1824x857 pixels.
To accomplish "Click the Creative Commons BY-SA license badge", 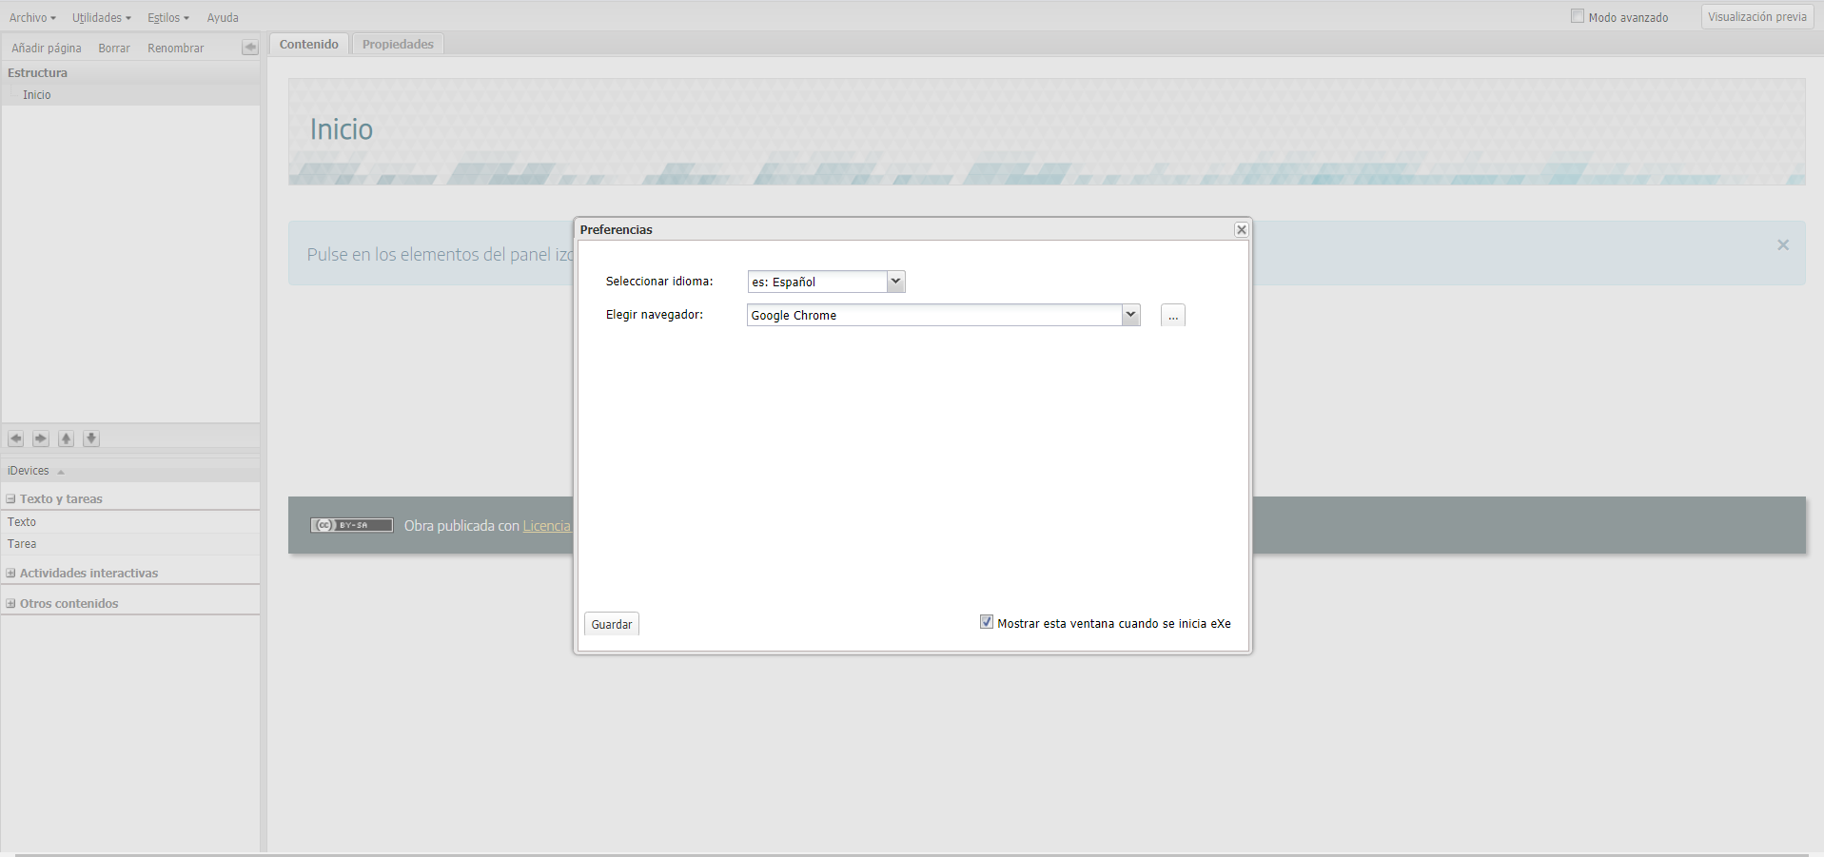I will coord(351,525).
